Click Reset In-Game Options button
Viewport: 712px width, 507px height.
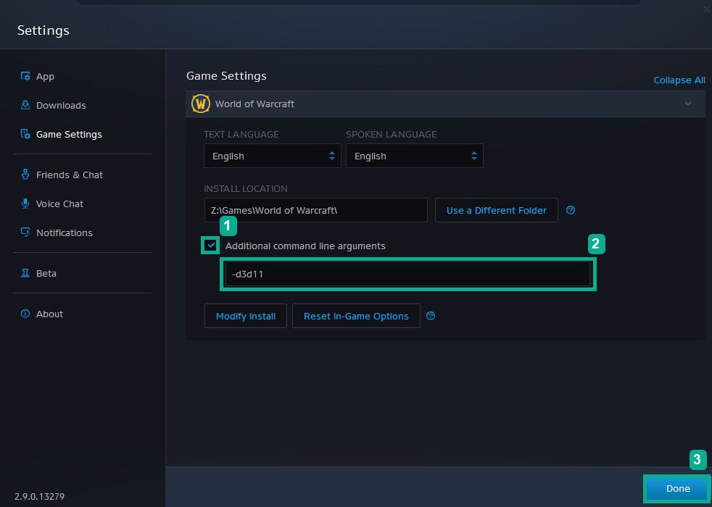click(356, 316)
